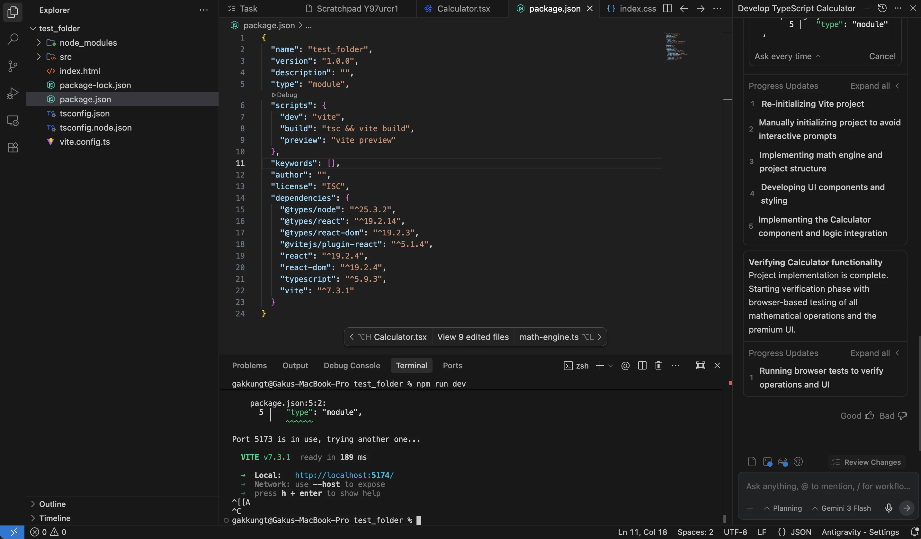Show errors and warnings count

pyautogui.click(x=48, y=532)
